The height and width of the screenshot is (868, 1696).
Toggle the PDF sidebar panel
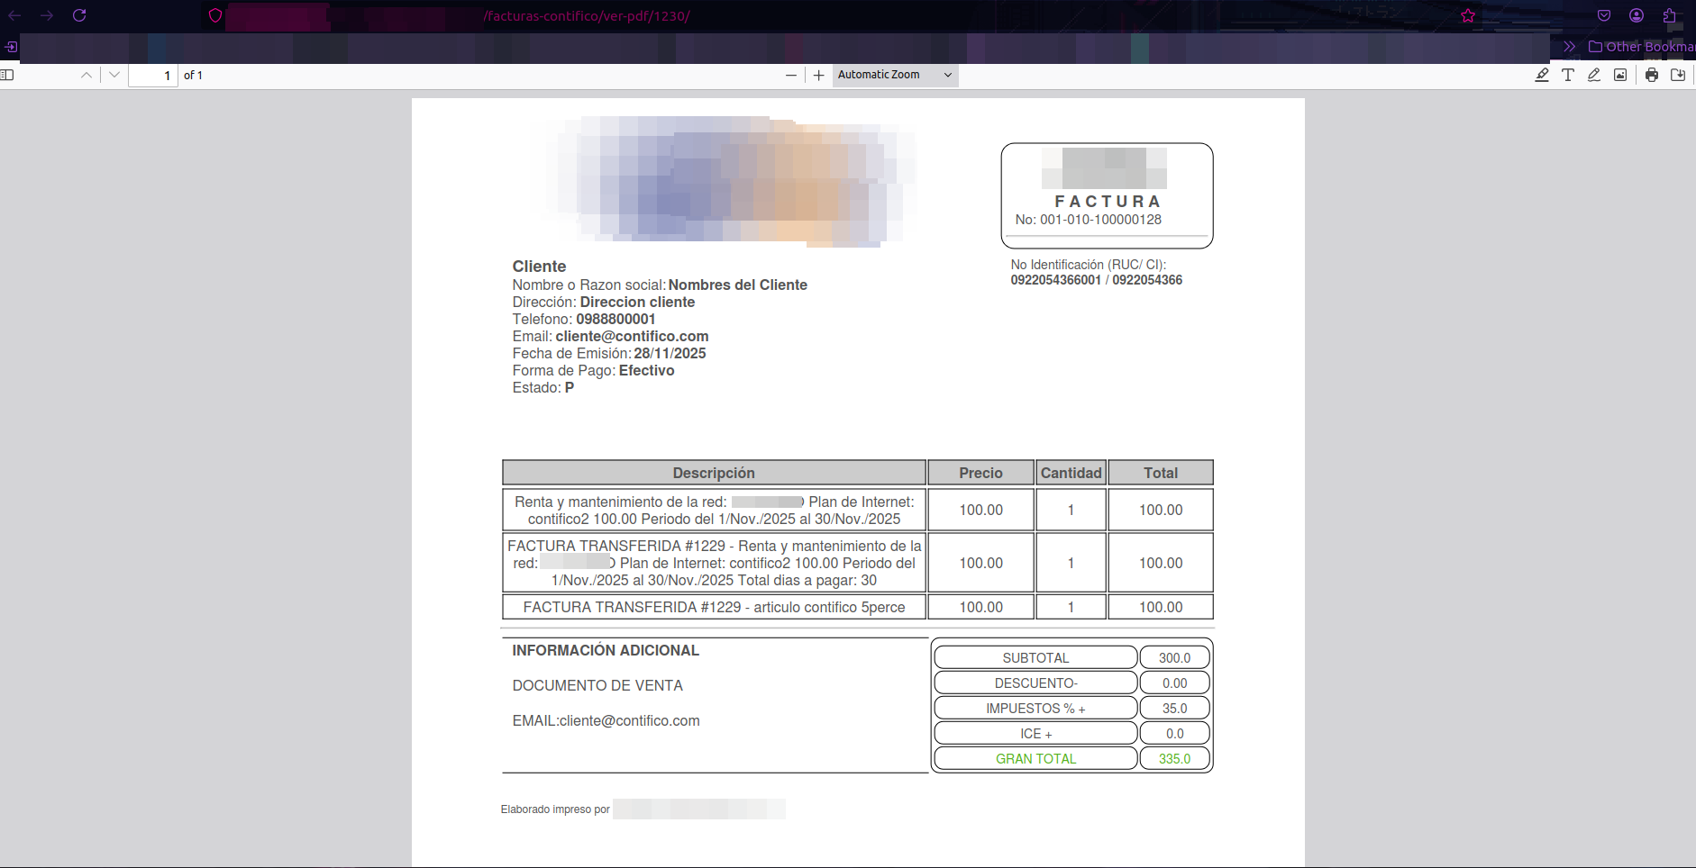tap(7, 76)
